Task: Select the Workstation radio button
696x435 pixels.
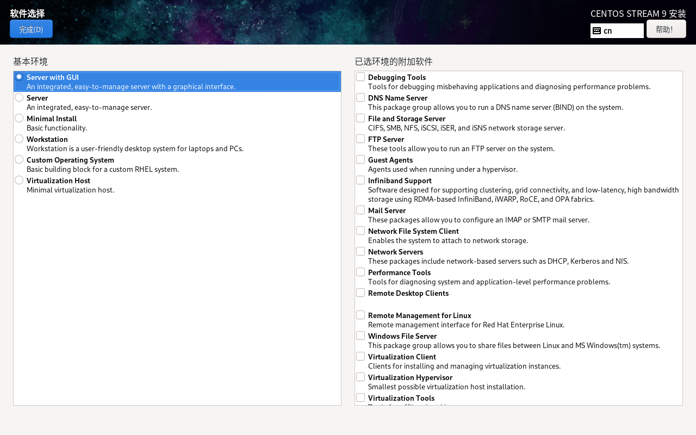Action: 19,139
